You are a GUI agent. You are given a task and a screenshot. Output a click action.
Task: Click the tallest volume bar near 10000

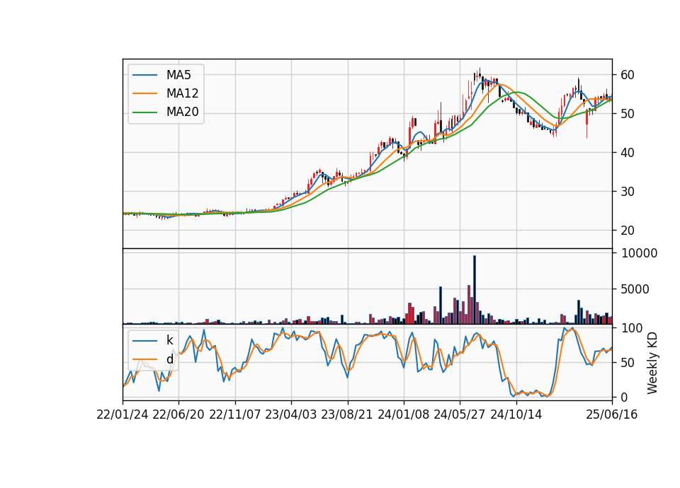475,290
